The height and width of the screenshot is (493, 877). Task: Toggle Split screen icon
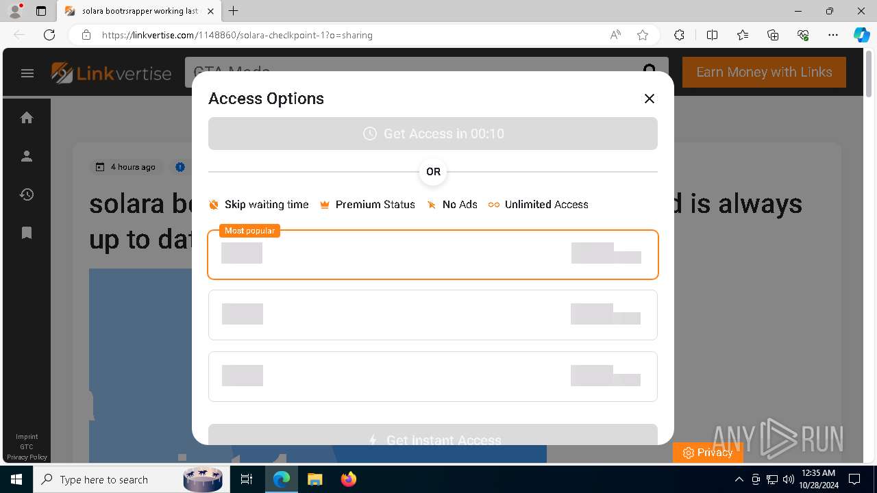pyautogui.click(x=712, y=35)
